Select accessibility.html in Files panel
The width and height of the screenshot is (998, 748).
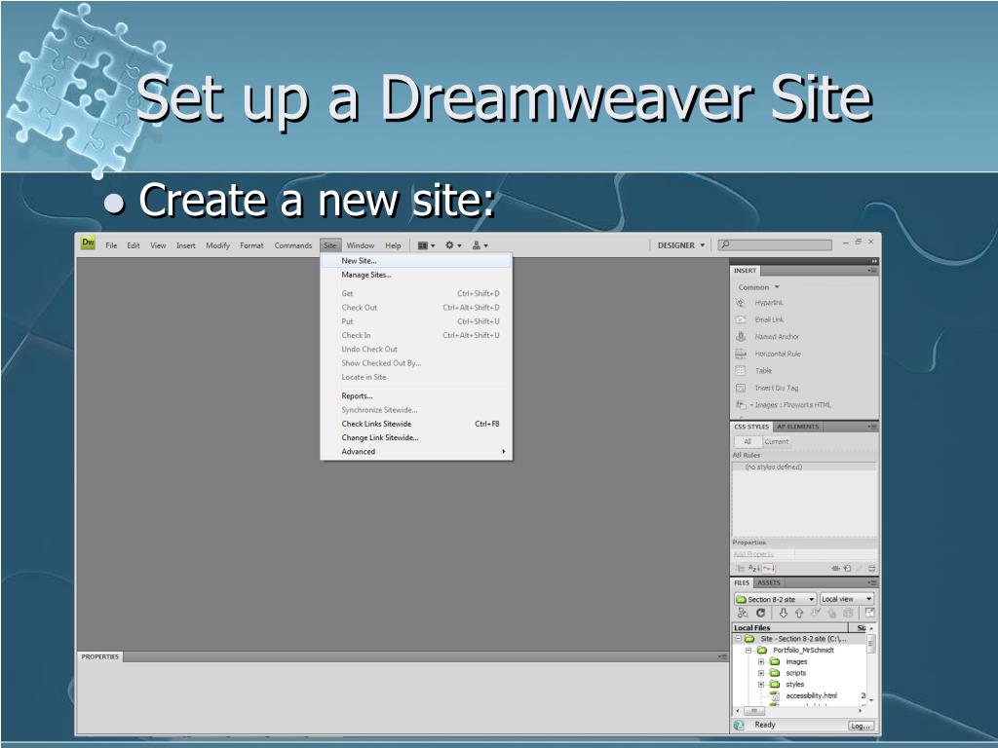[x=812, y=695]
